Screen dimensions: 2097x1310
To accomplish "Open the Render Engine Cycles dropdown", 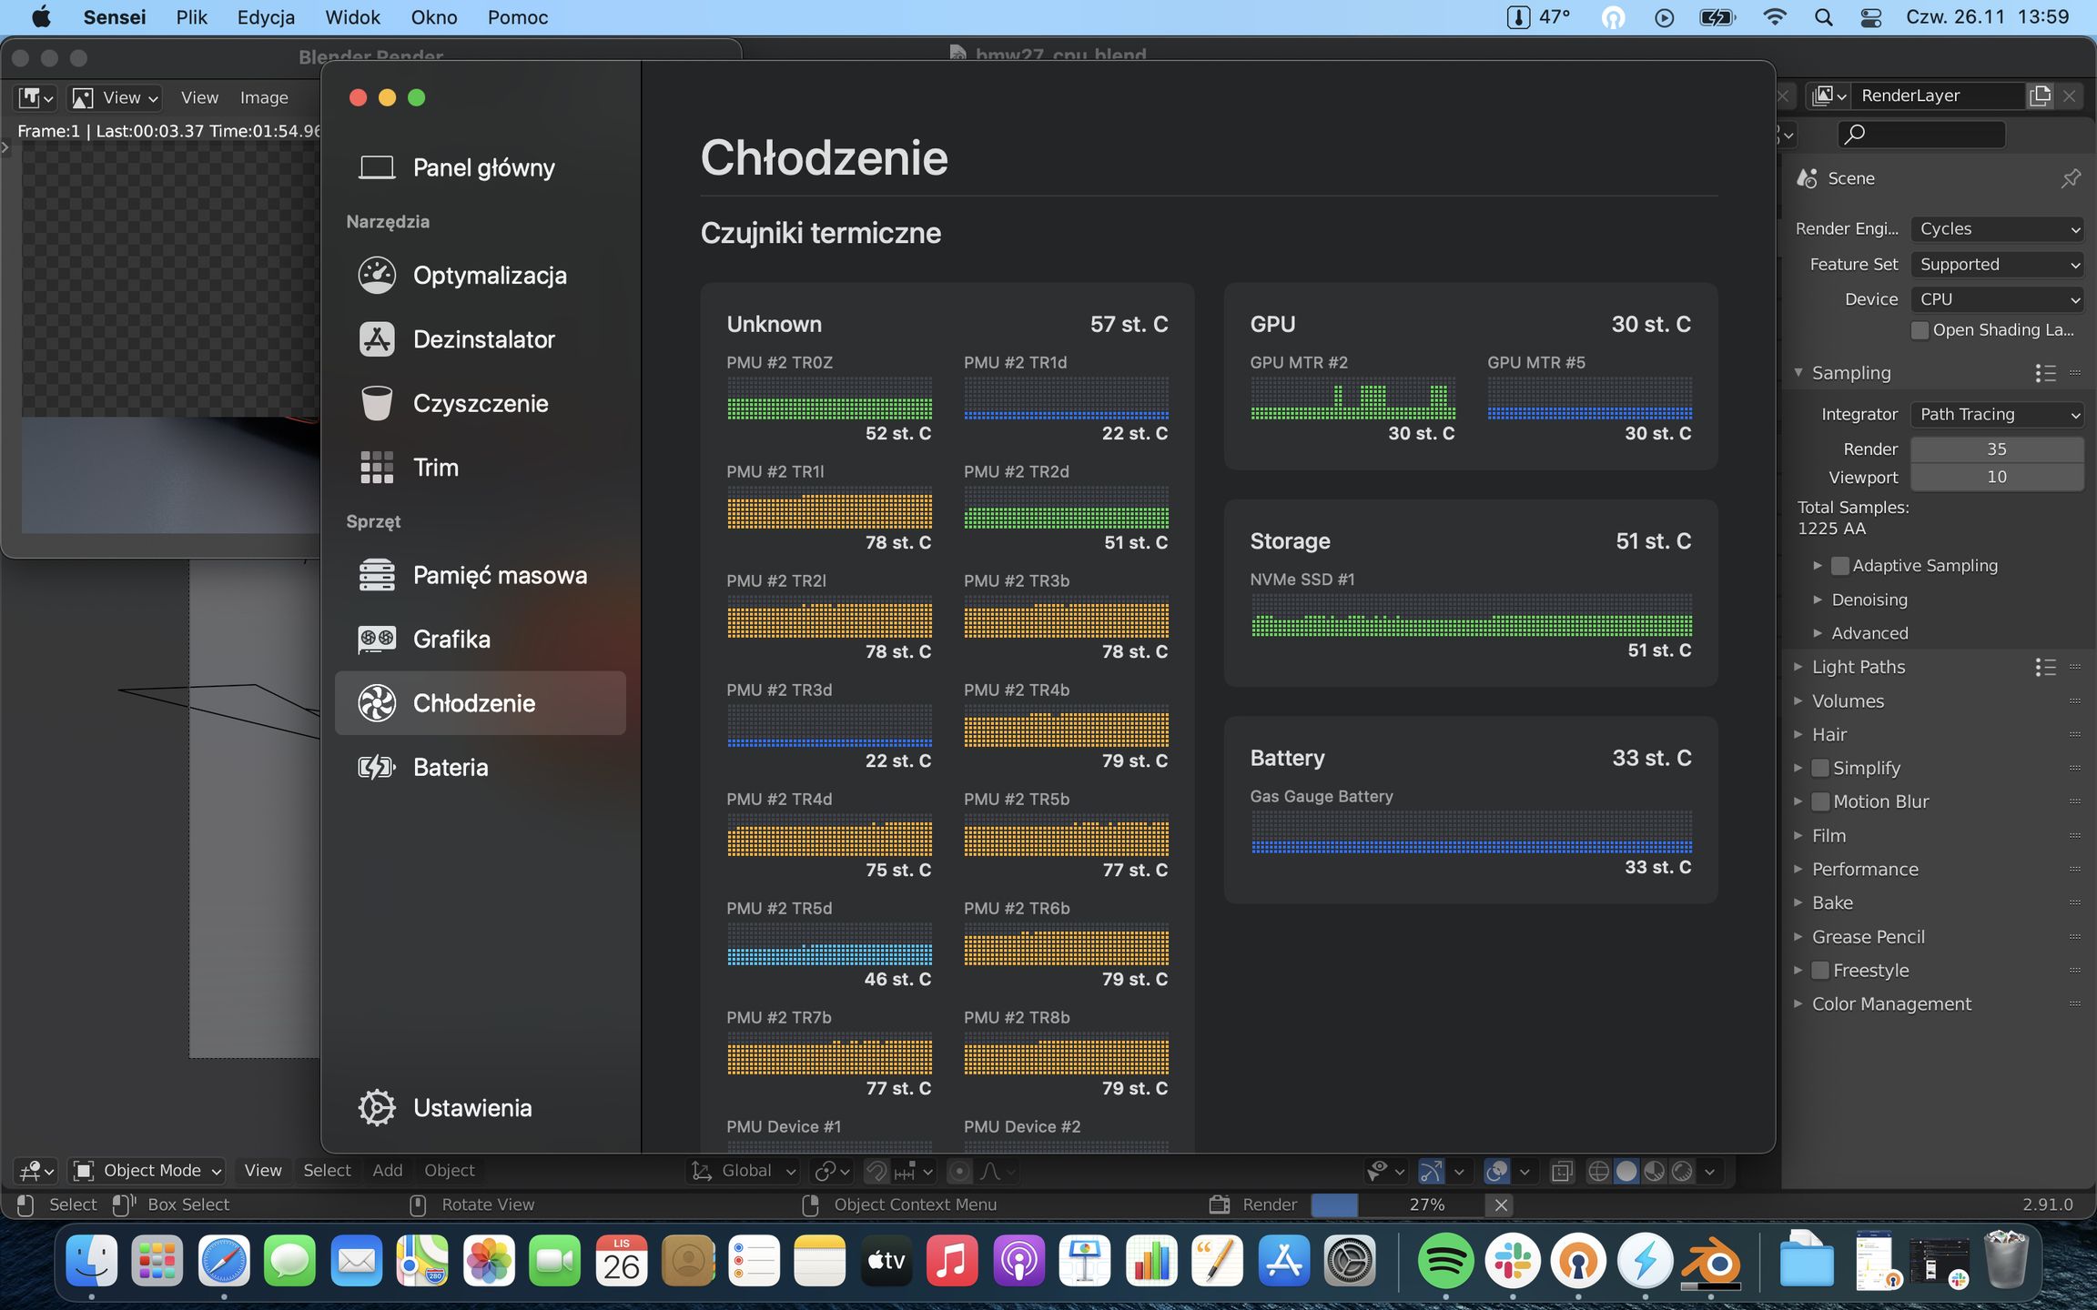I will [x=1997, y=229].
